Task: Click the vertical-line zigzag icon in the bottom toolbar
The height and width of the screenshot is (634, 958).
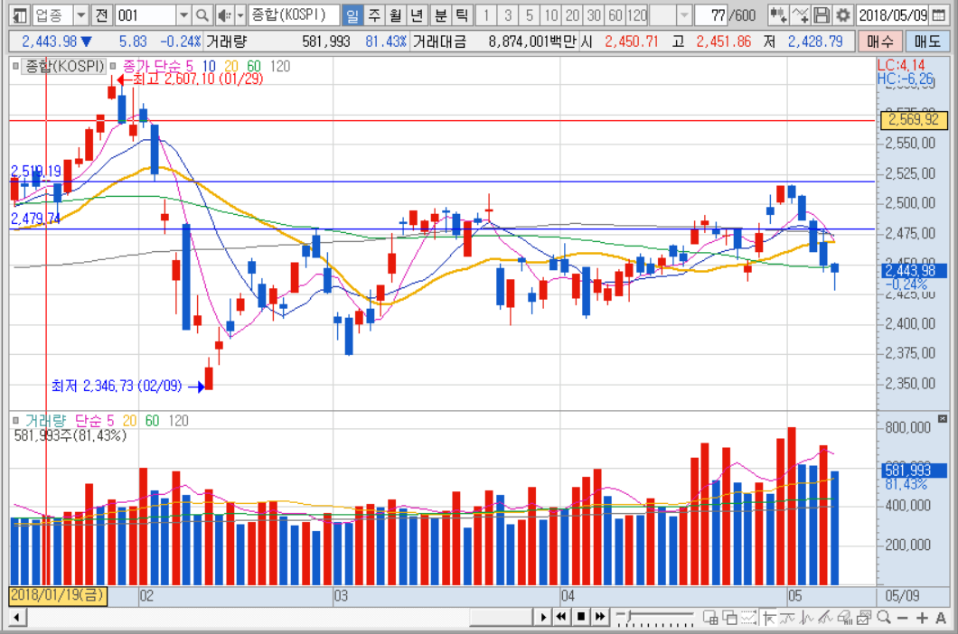Action: click(x=807, y=618)
